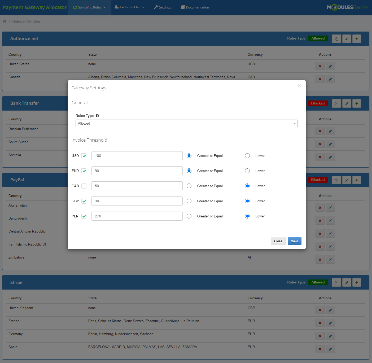This screenshot has width=372, height=363.
Task: Edit the Canada rule row
Action: pos(330,79)
